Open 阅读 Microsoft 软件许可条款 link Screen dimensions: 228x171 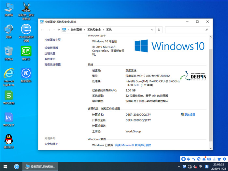pyautogui.click(x=133, y=145)
